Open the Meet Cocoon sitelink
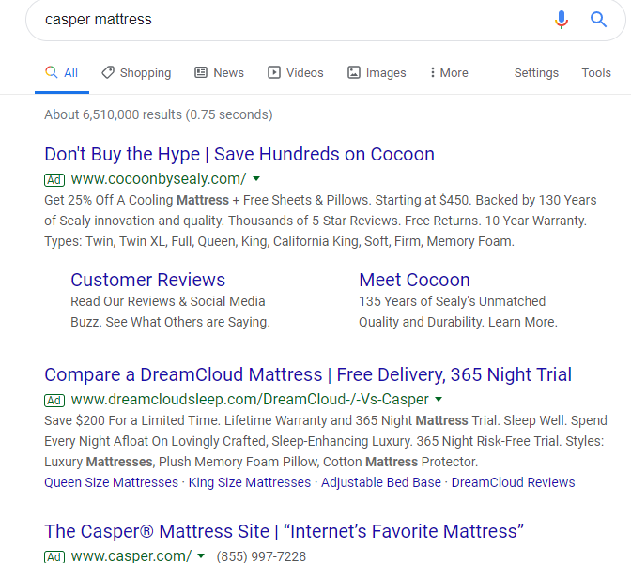Image resolution: width=631 pixels, height=563 pixels. 414,280
